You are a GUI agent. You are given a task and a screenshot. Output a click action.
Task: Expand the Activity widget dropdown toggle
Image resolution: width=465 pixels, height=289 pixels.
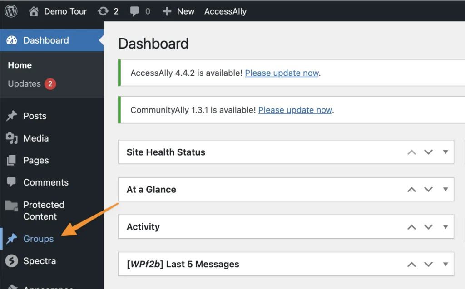[x=445, y=227]
